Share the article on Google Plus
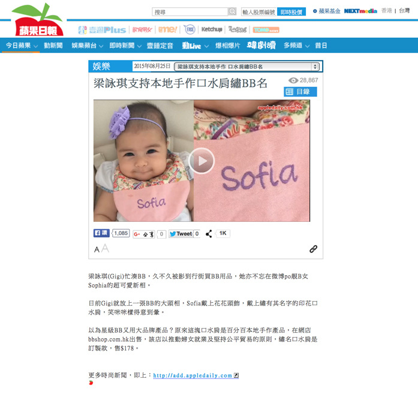Screen dimensions: 418x394 144,234
